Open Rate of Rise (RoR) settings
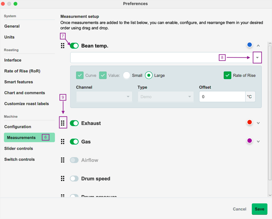Image resolution: width=272 pixels, height=219 pixels. click(x=22, y=71)
